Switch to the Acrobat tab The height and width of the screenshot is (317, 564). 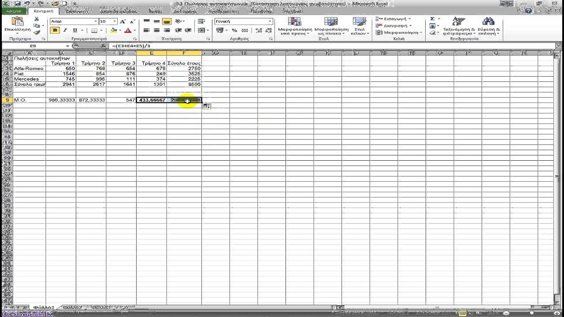291,11
